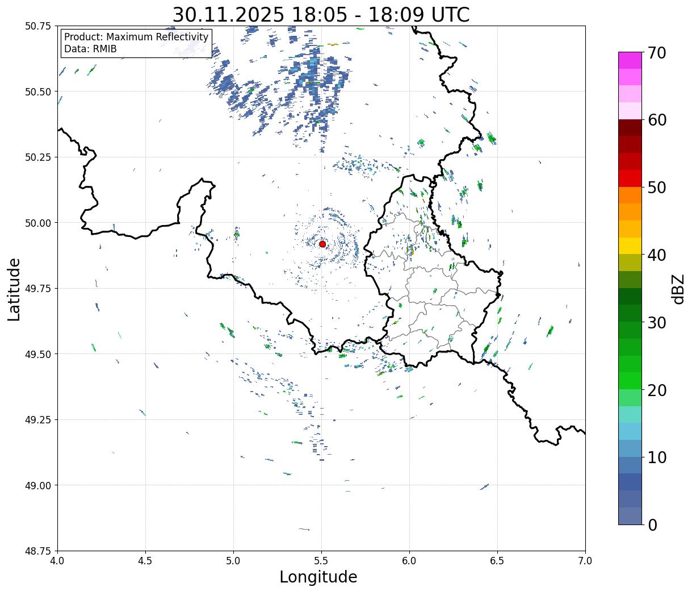692x591 pixels.
Task: Select the bright red color just above 50
Action: tap(630, 178)
